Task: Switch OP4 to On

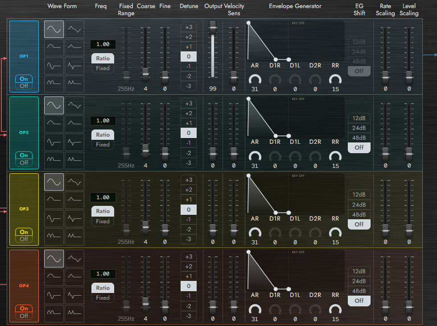Action: point(24,309)
